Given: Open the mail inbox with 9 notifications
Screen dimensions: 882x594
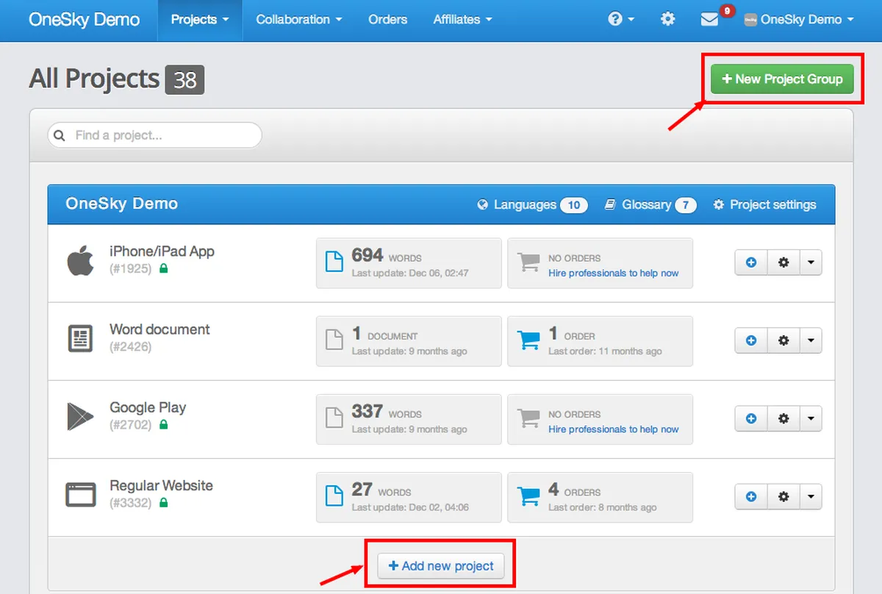Looking at the screenshot, I should 709,20.
